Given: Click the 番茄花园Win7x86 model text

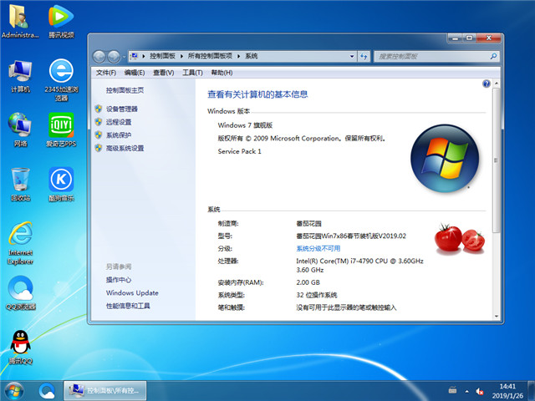Looking at the screenshot, I should click(351, 236).
